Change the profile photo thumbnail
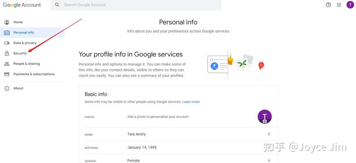The image size is (356, 163). [x=264, y=117]
